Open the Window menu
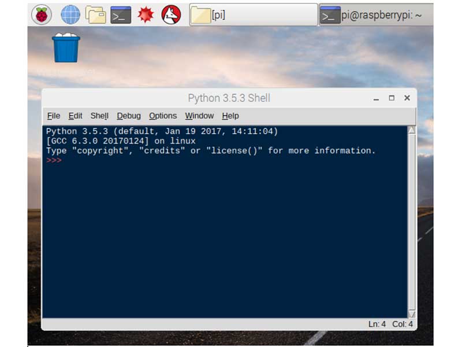 point(199,116)
